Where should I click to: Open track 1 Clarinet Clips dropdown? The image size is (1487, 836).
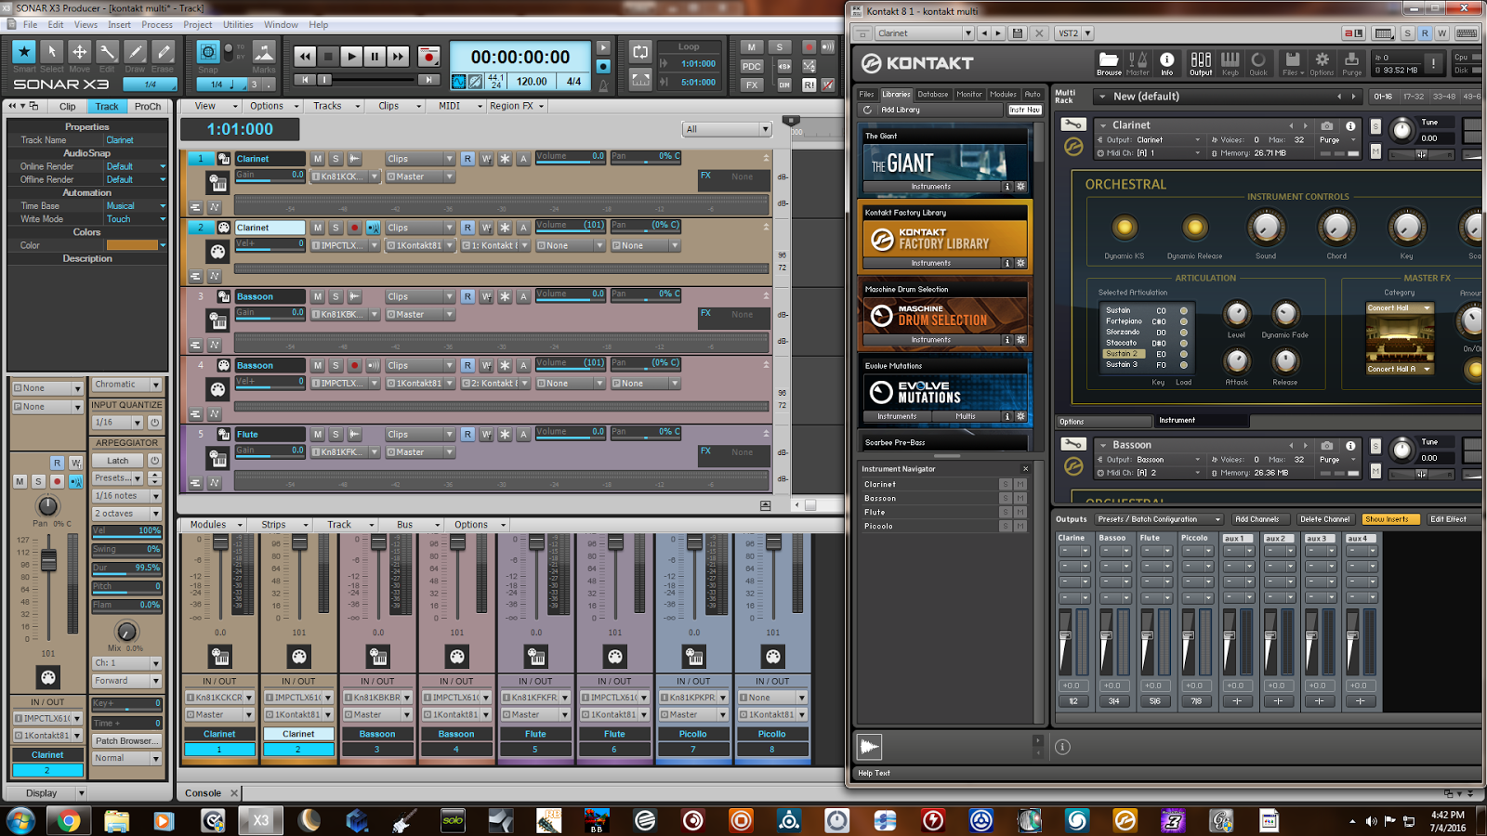point(420,159)
